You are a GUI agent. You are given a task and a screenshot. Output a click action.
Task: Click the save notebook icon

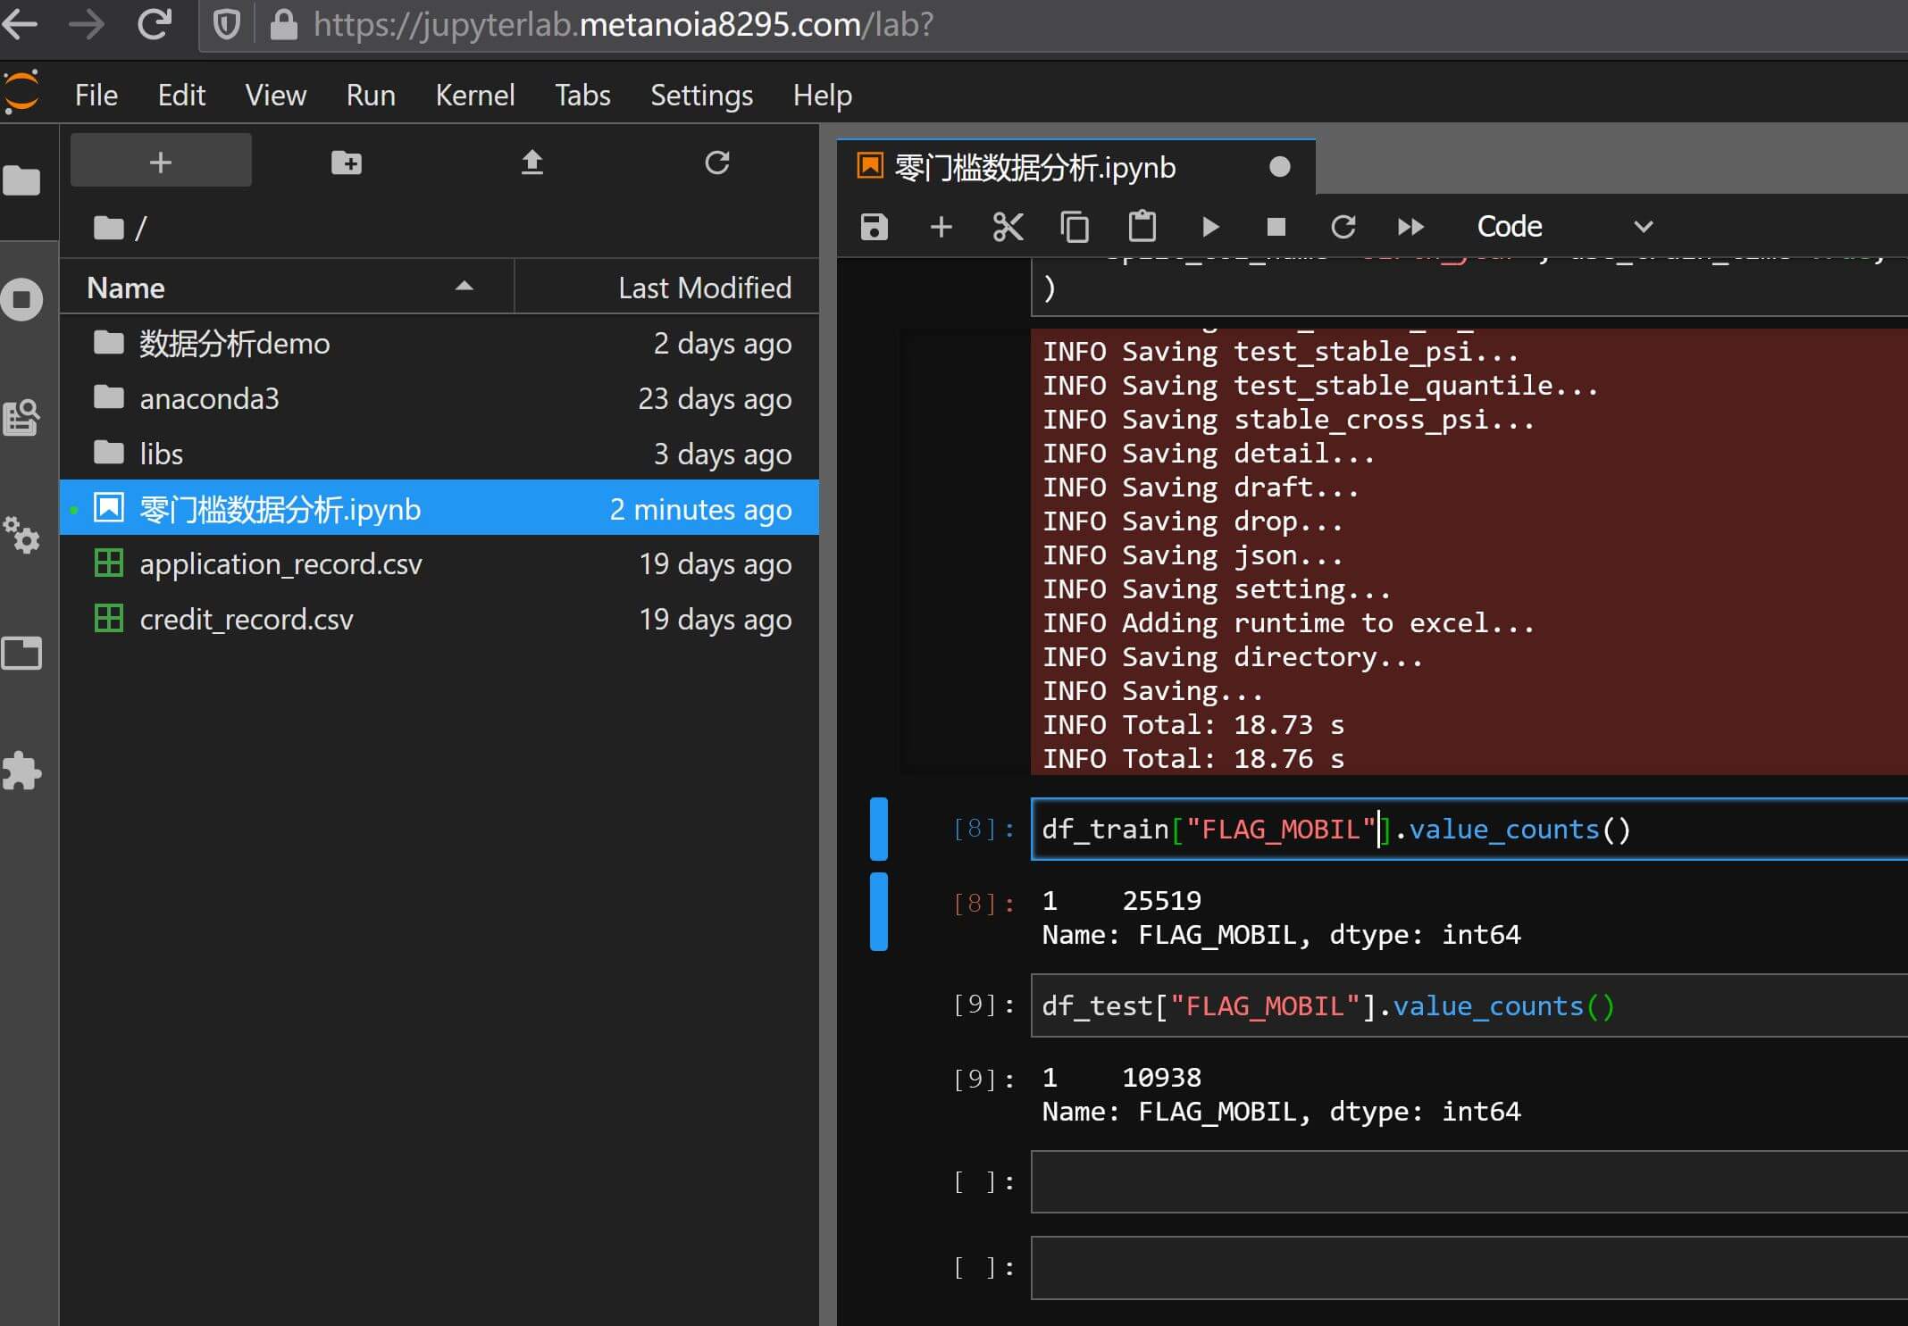(x=874, y=227)
